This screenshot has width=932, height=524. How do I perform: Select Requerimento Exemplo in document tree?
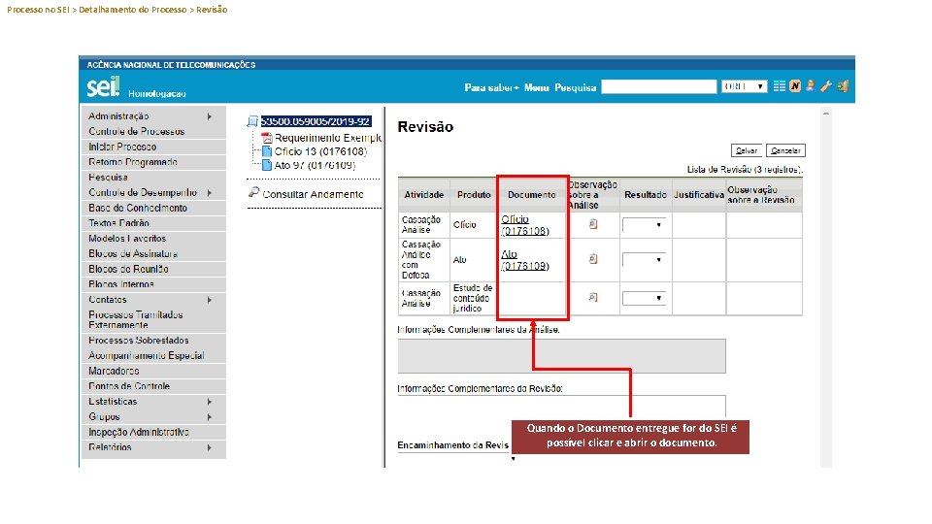(x=327, y=138)
